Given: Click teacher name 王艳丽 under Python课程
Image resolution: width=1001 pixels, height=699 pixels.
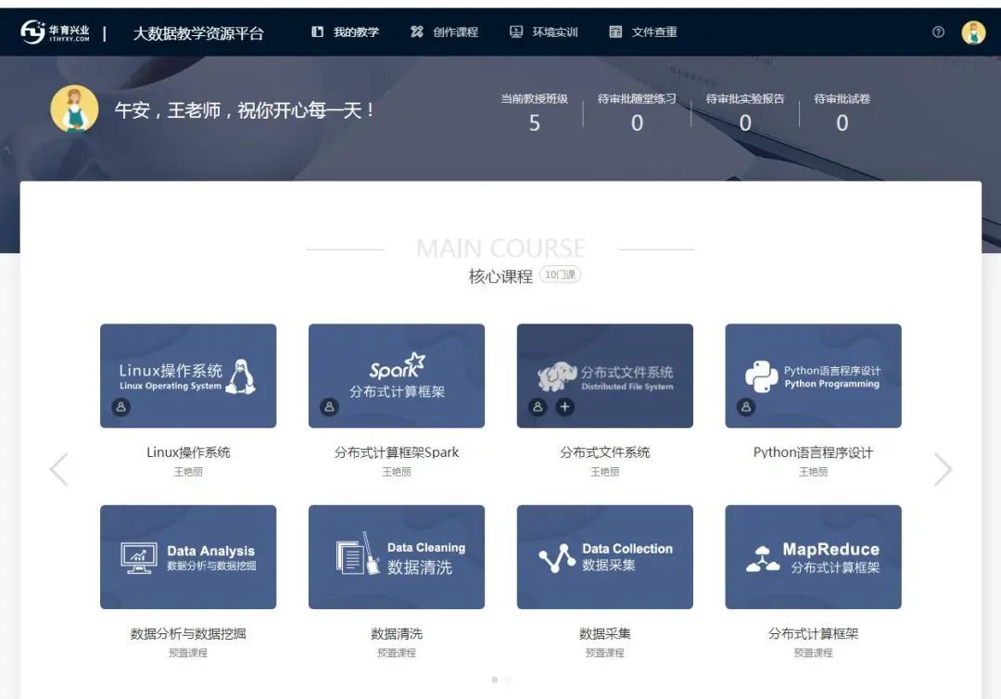Looking at the screenshot, I should point(813,471).
